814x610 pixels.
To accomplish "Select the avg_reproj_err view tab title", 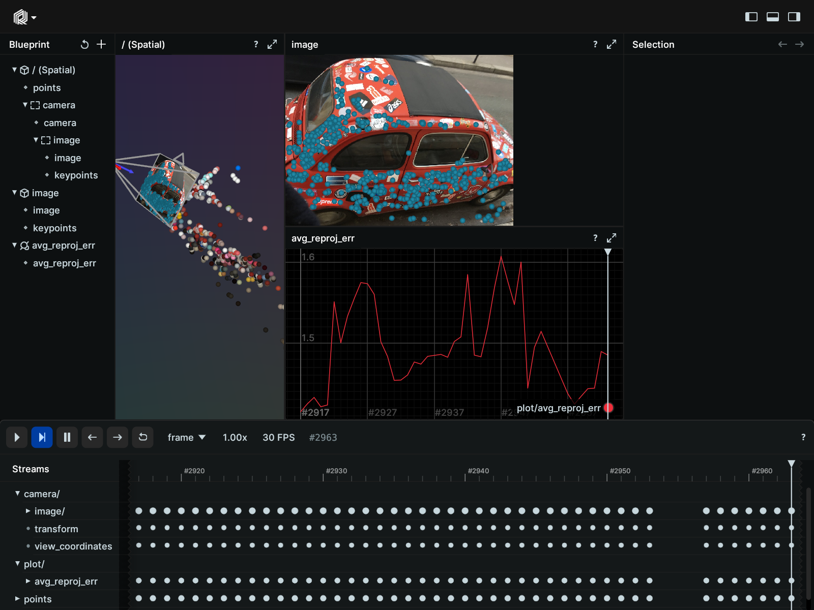I will [323, 238].
